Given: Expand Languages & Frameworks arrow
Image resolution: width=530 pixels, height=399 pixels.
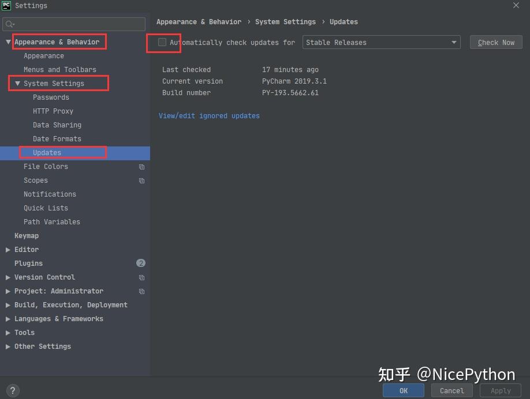Looking at the screenshot, I should click(8, 319).
